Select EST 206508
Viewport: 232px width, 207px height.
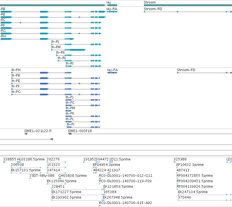click(17, 165)
